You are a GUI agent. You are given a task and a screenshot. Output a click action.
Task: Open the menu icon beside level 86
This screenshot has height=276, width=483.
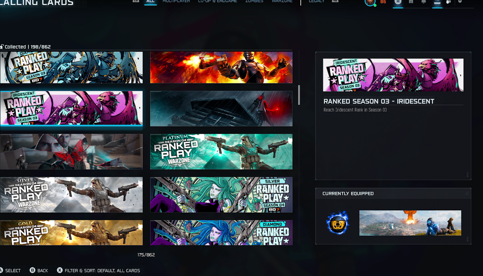point(398,2)
